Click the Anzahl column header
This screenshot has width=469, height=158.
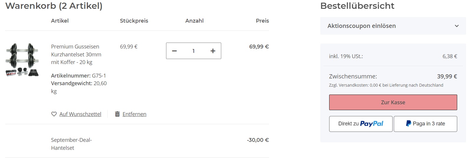click(194, 21)
